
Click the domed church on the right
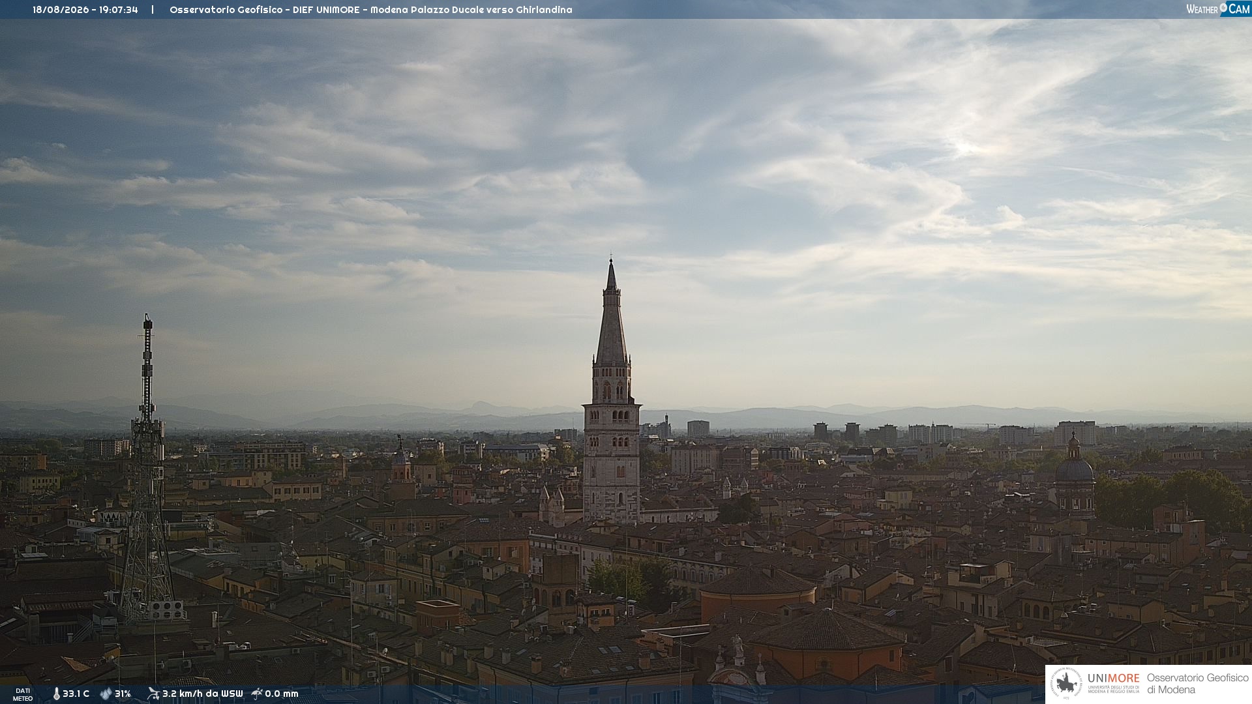1074,476
